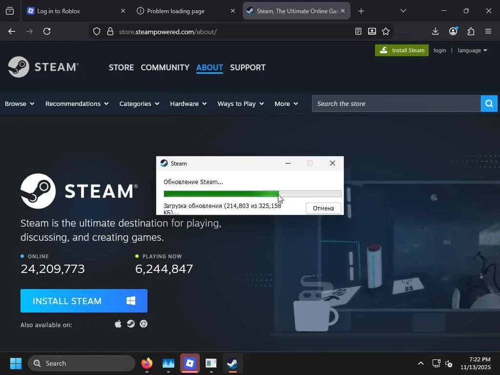Expand the Categories dropdown
This screenshot has width=500, height=375.
pos(139,104)
